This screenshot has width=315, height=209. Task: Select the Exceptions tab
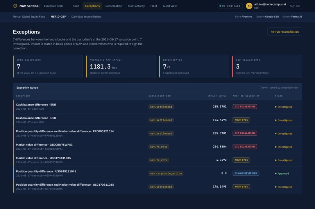coord(92,6)
